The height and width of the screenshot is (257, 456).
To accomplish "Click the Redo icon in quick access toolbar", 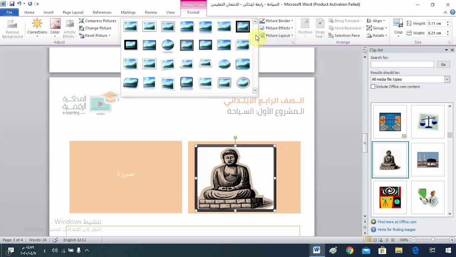I will tap(30, 4).
